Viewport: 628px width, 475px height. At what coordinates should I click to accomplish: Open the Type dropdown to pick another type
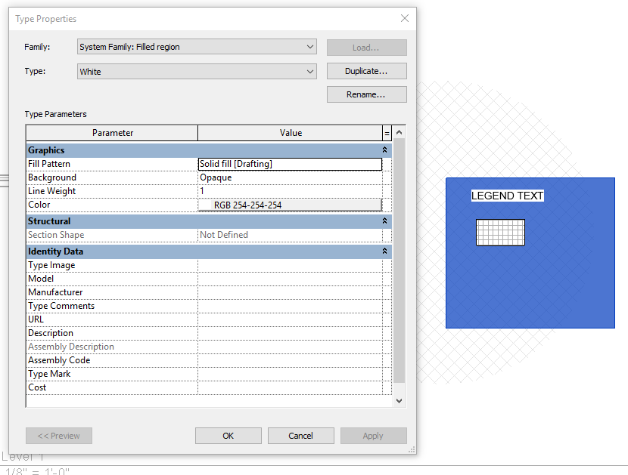pos(311,70)
